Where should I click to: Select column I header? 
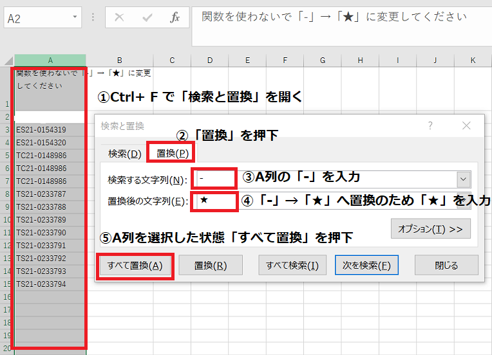[x=397, y=60]
